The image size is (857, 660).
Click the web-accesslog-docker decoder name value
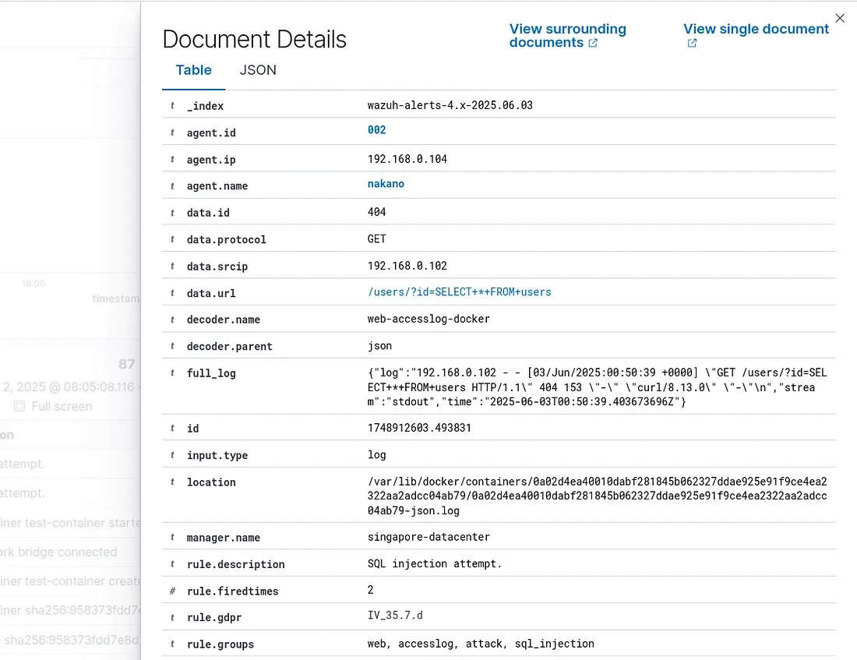click(430, 319)
